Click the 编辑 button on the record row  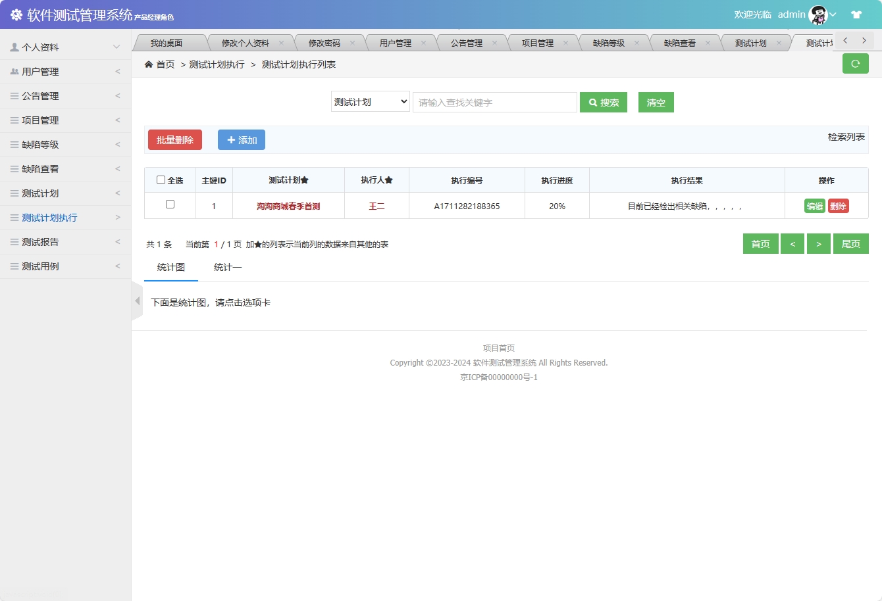814,205
